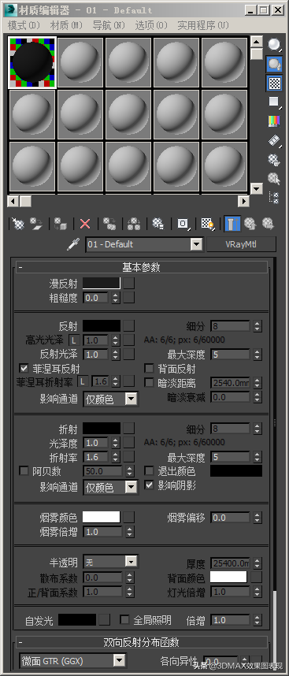Click the VRayMtl material type button
The width and height of the screenshot is (289, 676).
[241, 244]
